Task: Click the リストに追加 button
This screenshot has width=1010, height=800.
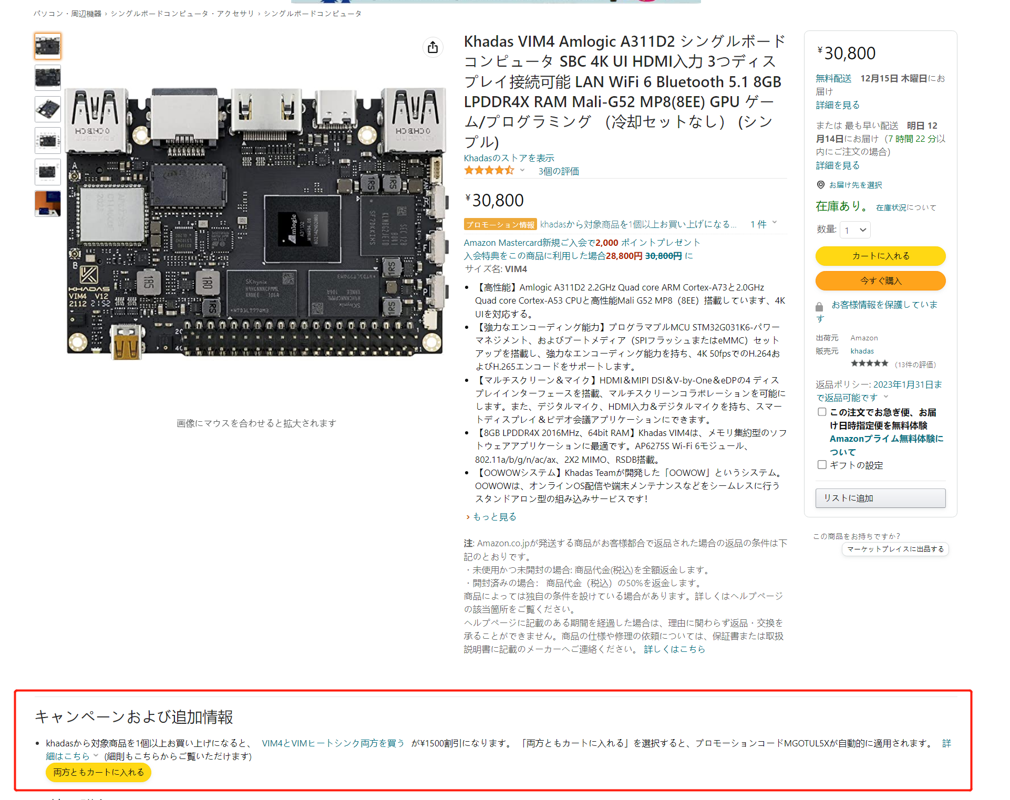Action: (881, 498)
